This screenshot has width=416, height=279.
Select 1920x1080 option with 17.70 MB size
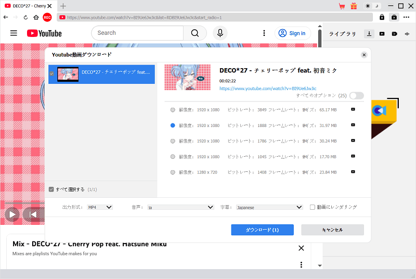click(173, 157)
